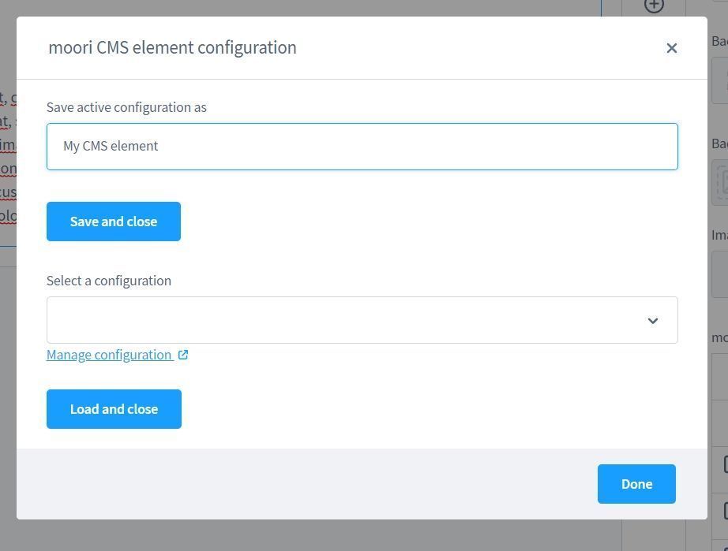Open the Select a configuration dropdown
This screenshot has height=551, width=728.
coord(347,320)
